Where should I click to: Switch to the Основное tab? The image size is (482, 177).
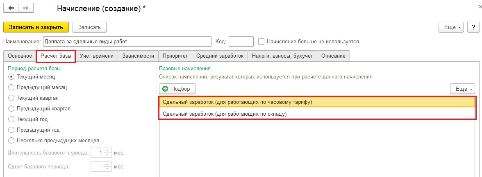[19, 56]
